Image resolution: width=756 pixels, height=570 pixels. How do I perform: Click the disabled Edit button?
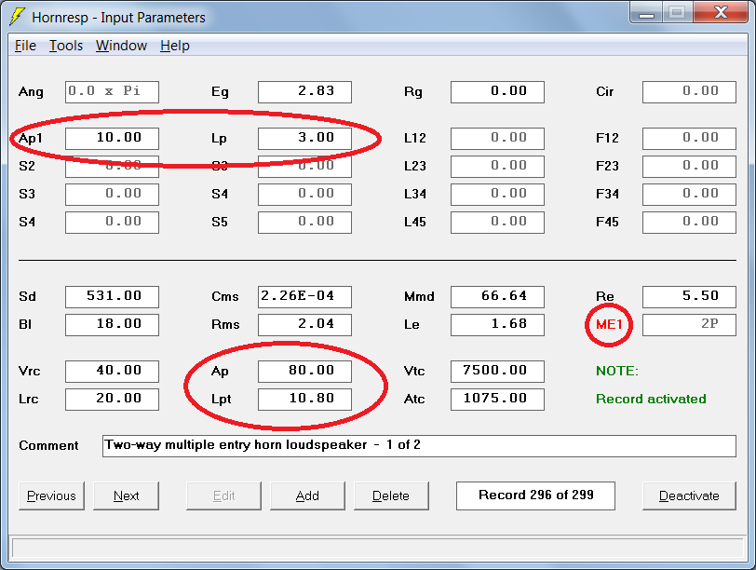pos(223,495)
